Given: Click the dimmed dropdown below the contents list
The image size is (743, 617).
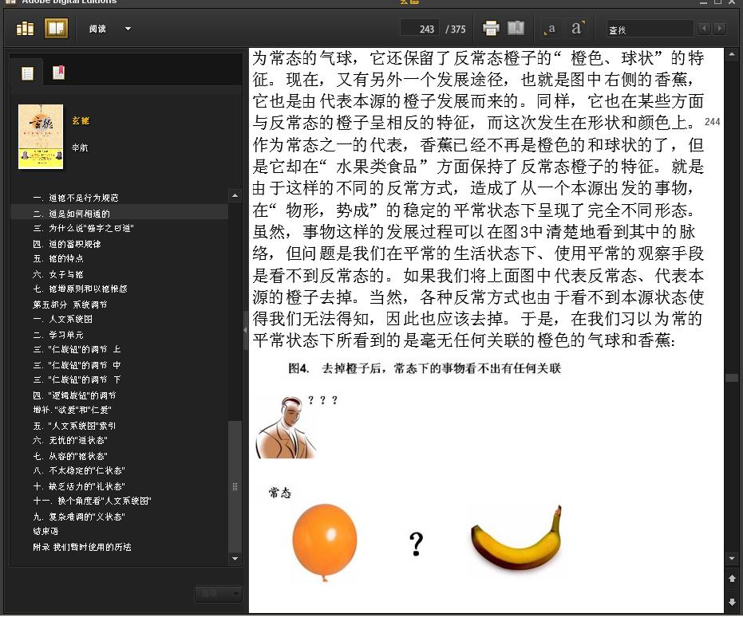Looking at the screenshot, I should (x=219, y=593).
